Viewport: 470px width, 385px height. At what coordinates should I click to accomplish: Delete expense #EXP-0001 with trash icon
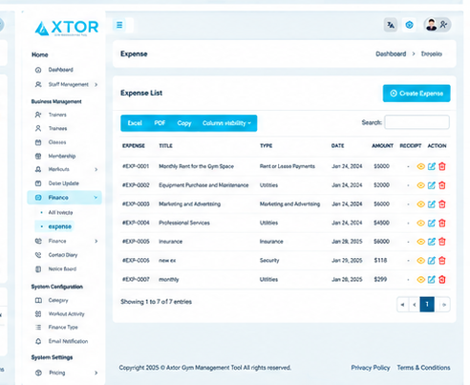pos(442,166)
